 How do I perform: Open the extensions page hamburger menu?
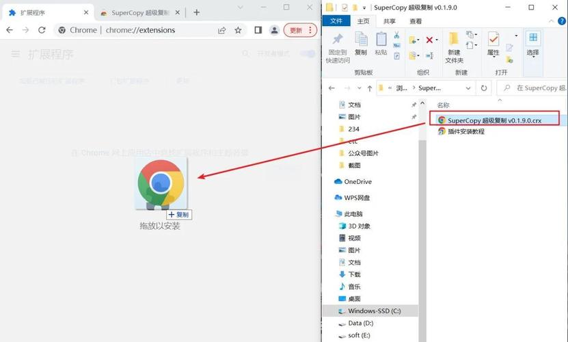click(x=15, y=55)
